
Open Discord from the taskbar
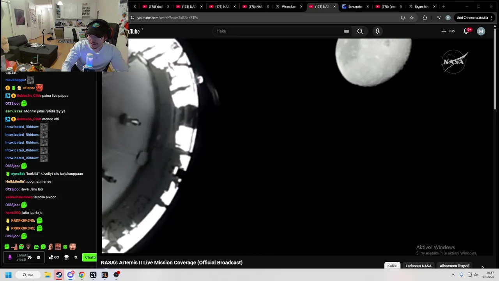tap(70, 275)
